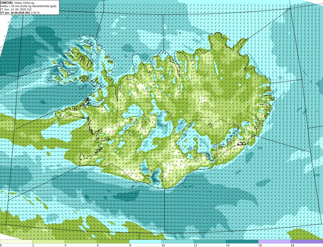Screen dimensions: 323x247
Task: Click the purple legend swatch above 18 m/s
Action: (x=307, y=242)
